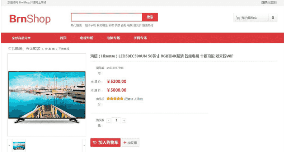Click the next thumbnail arrow
This screenshot has width=291, height=152.
pyautogui.click(x=84, y=146)
